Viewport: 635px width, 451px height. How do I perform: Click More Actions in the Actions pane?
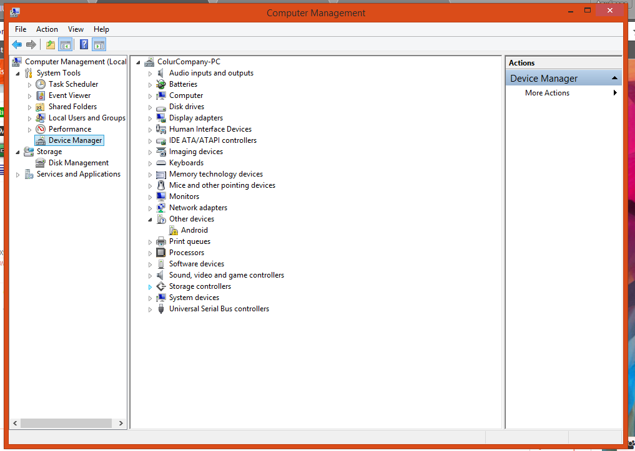(547, 93)
